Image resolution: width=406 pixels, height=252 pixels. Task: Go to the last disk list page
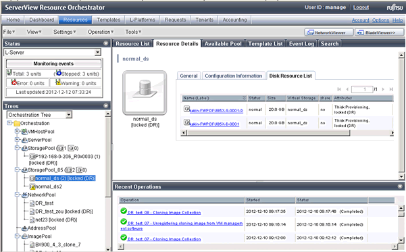coord(391,89)
